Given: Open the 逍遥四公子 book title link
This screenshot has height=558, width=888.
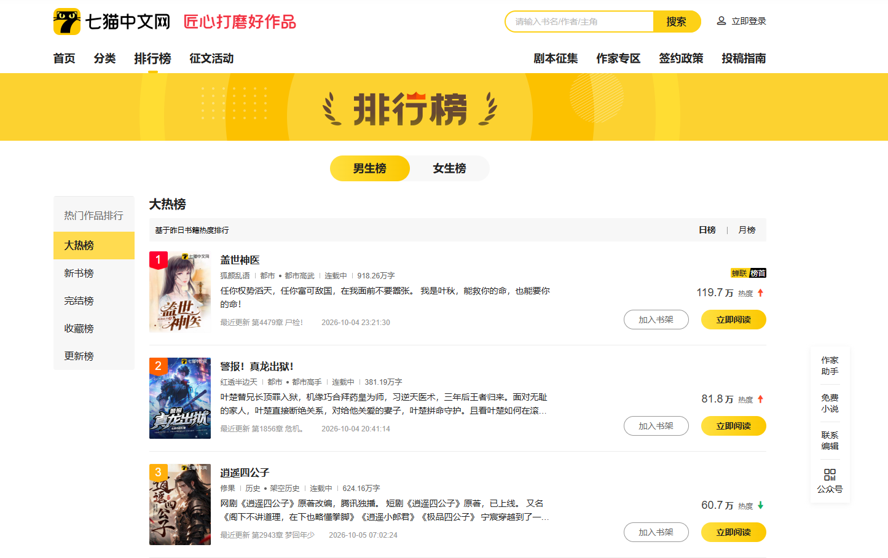Looking at the screenshot, I should [245, 473].
